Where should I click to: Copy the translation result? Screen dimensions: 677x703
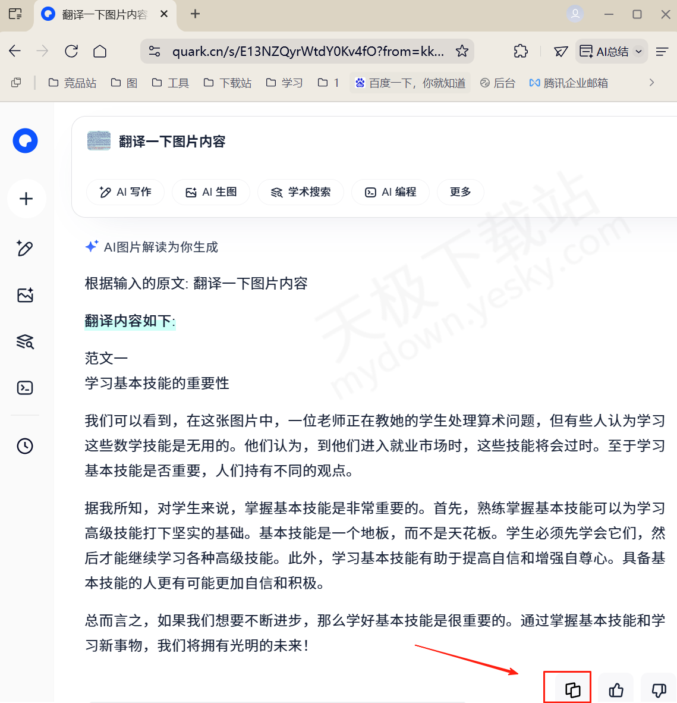click(x=572, y=689)
